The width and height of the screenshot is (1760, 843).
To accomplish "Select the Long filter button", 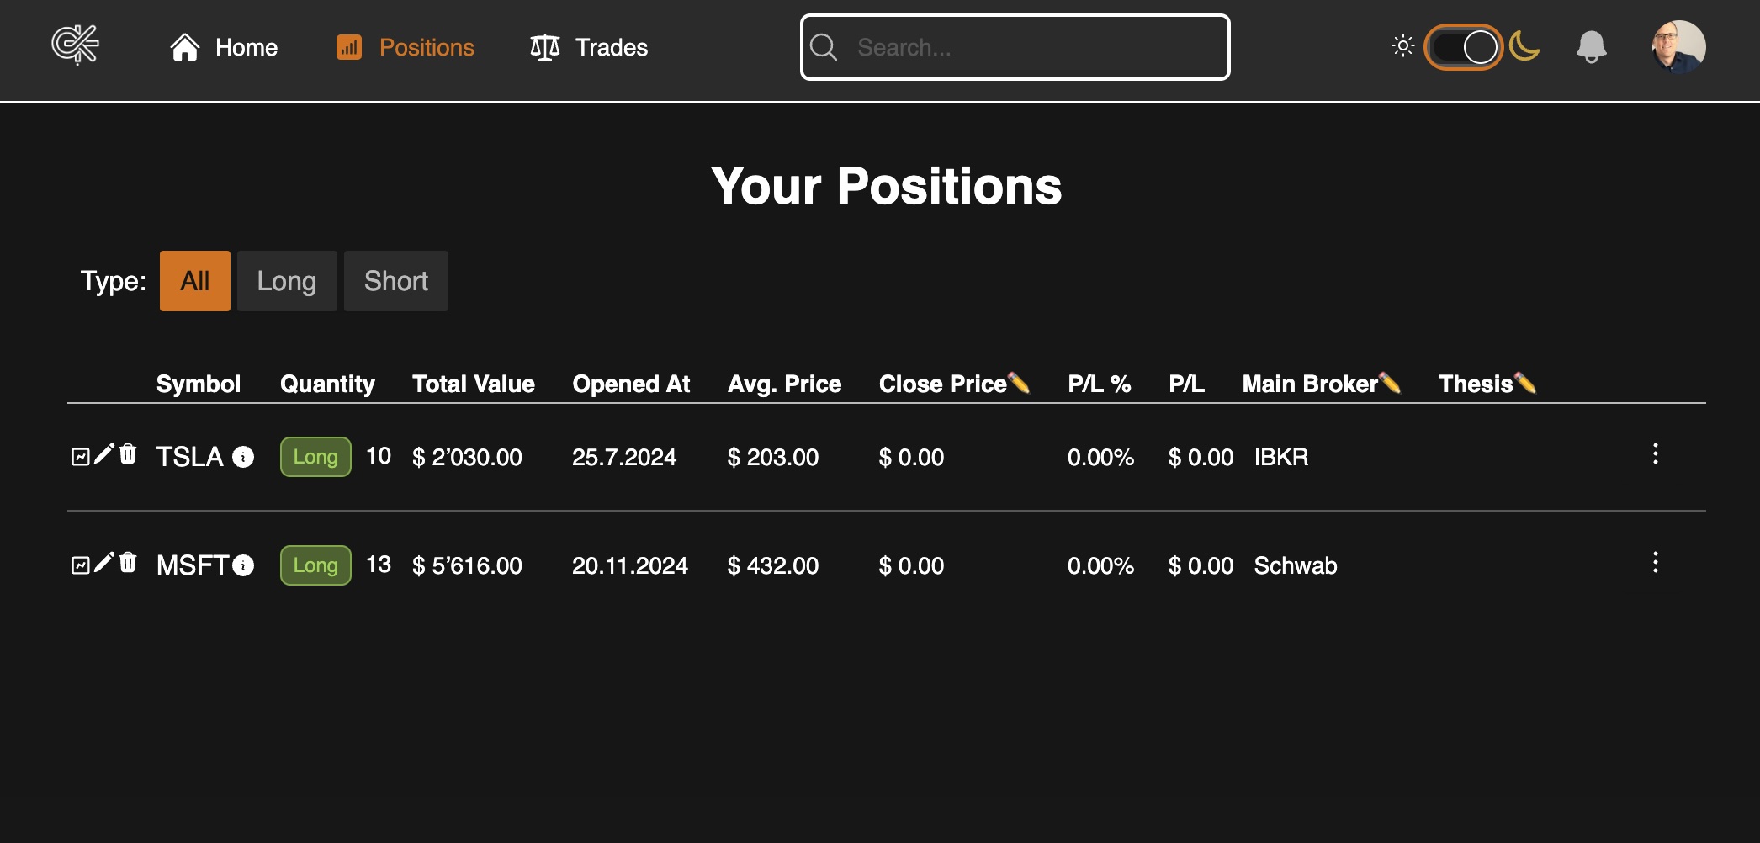I will click(x=286, y=280).
